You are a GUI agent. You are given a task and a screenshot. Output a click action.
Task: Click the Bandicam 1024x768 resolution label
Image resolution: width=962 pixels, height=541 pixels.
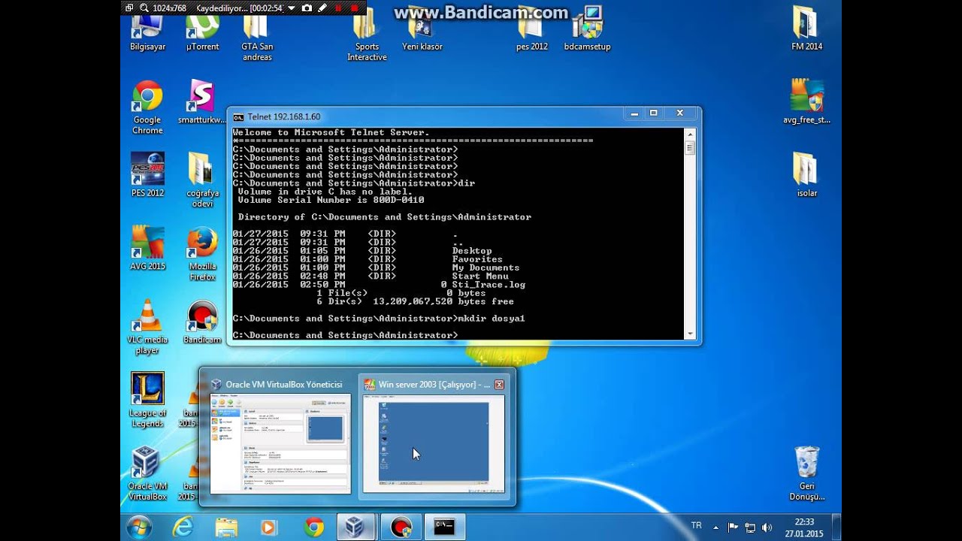pyautogui.click(x=169, y=8)
